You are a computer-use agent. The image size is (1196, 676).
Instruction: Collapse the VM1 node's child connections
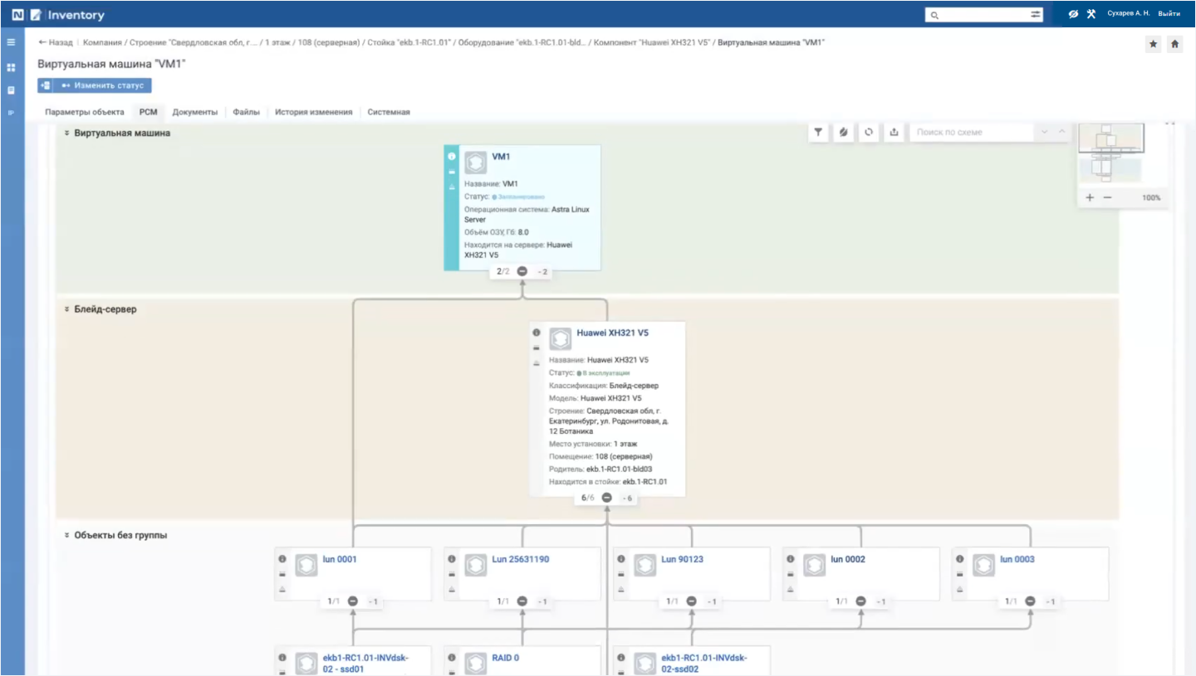pyautogui.click(x=522, y=271)
